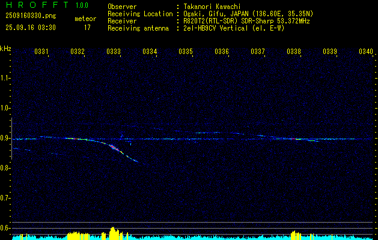Click the 0340 time marker

pyautogui.click(x=366, y=51)
